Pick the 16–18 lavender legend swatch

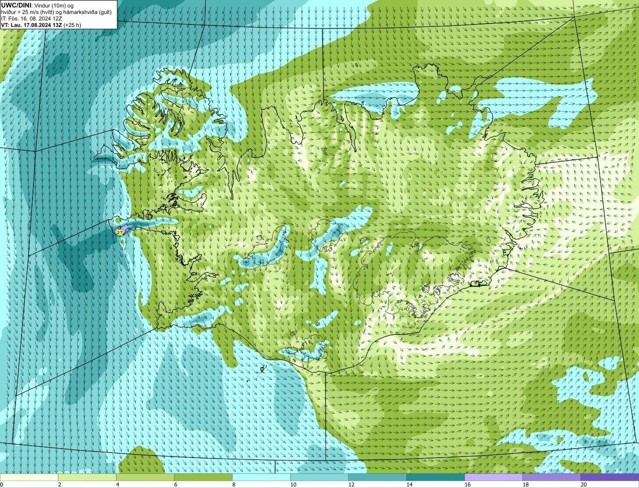[x=494, y=477]
